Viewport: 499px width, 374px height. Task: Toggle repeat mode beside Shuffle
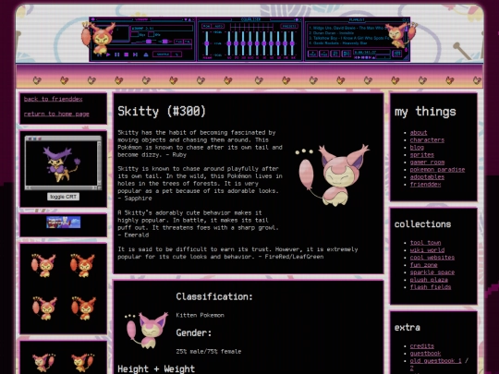176,54
